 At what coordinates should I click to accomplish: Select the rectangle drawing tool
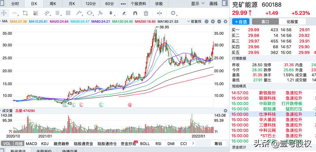[26, 13]
